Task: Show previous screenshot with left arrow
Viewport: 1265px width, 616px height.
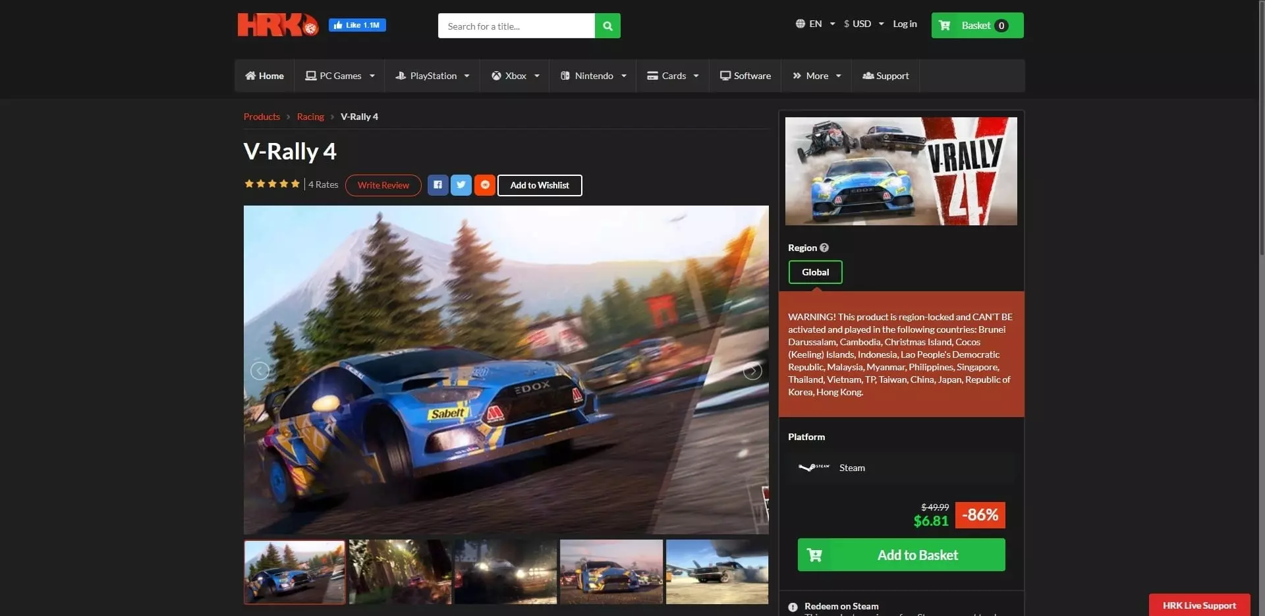Action: pyautogui.click(x=260, y=371)
